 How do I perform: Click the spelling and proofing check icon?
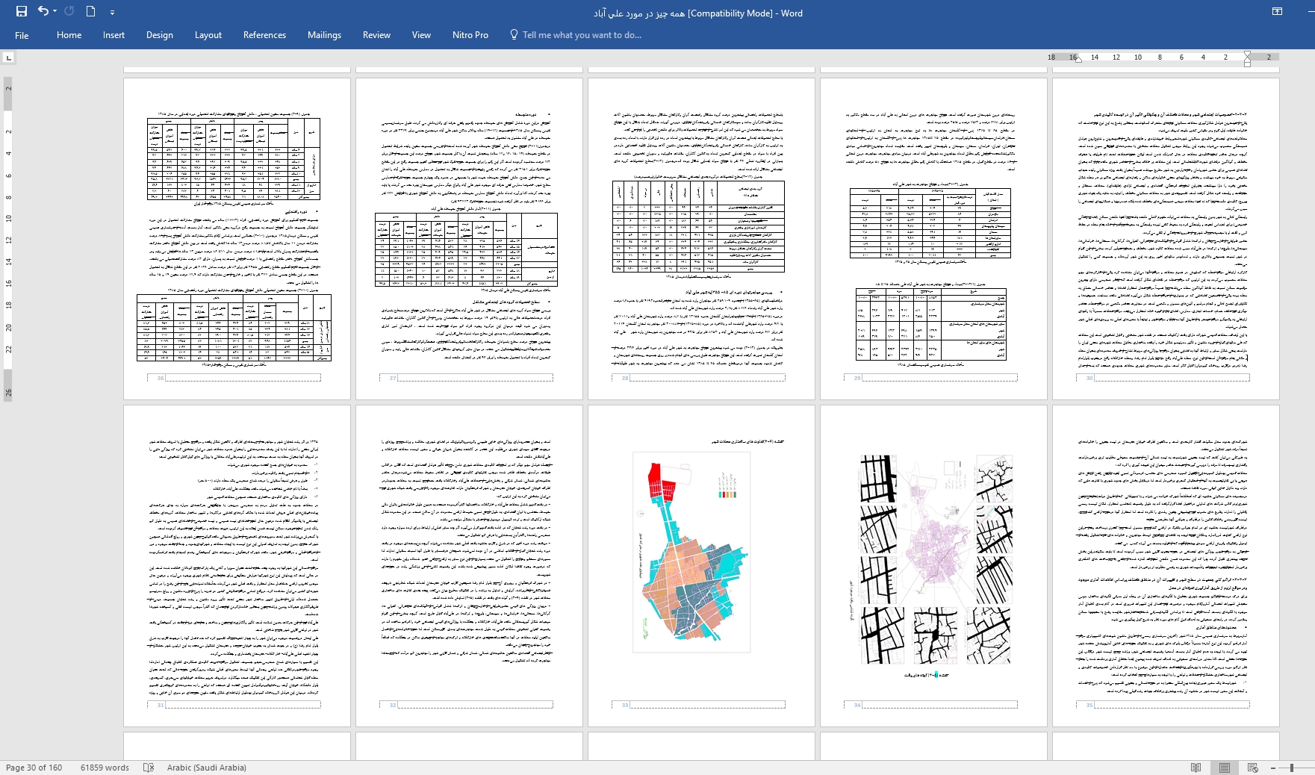pyautogui.click(x=148, y=768)
